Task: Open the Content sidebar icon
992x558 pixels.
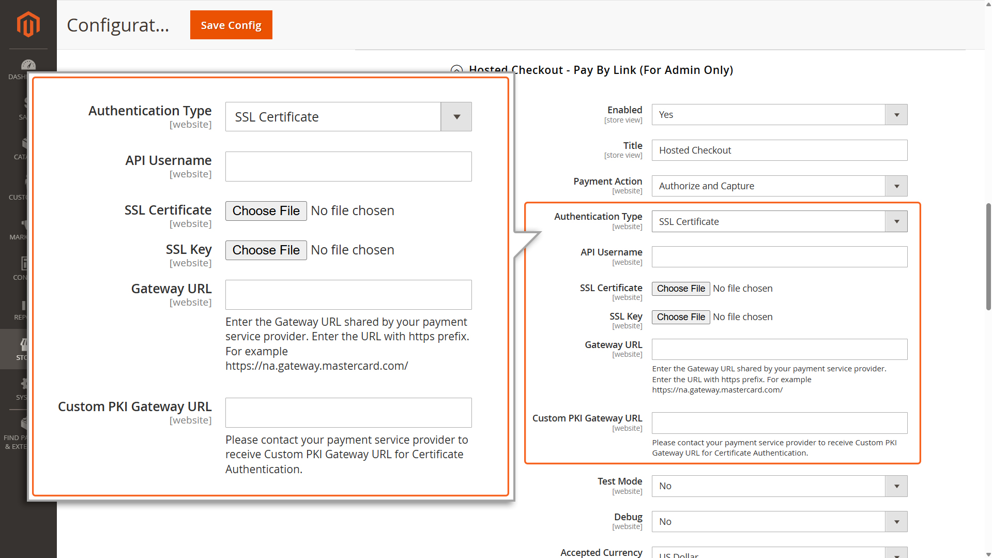Action: tap(24, 264)
